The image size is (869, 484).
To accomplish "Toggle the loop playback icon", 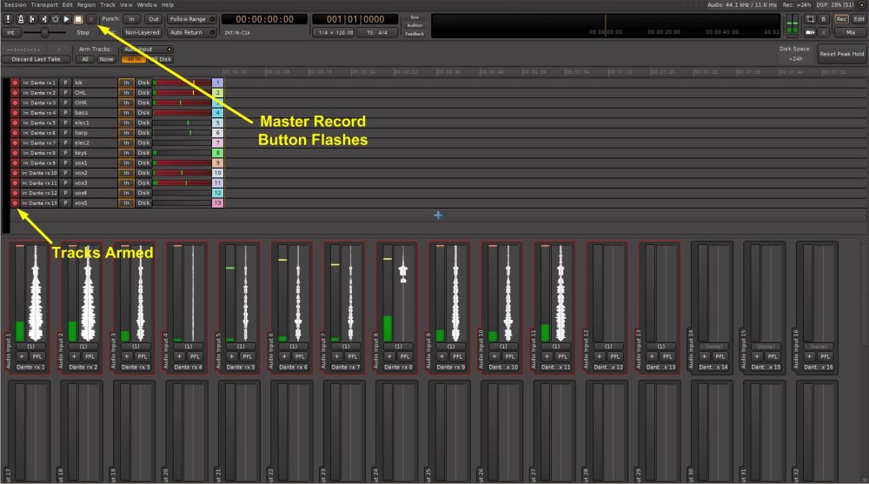I will [x=55, y=18].
